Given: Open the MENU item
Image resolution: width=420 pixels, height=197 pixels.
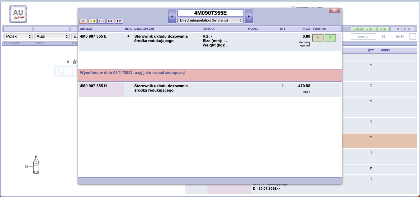Looking at the screenshot, I should click(x=403, y=29).
